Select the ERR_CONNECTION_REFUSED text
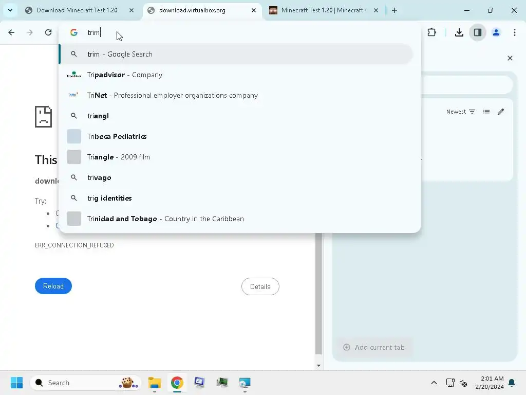This screenshot has height=395, width=526. pyautogui.click(x=74, y=245)
